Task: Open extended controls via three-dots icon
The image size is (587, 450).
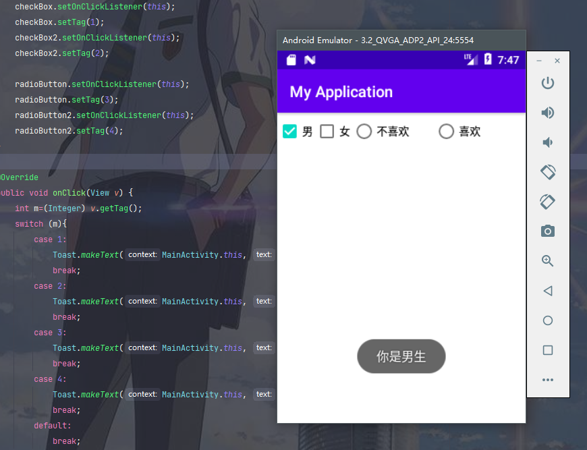Action: click(548, 380)
